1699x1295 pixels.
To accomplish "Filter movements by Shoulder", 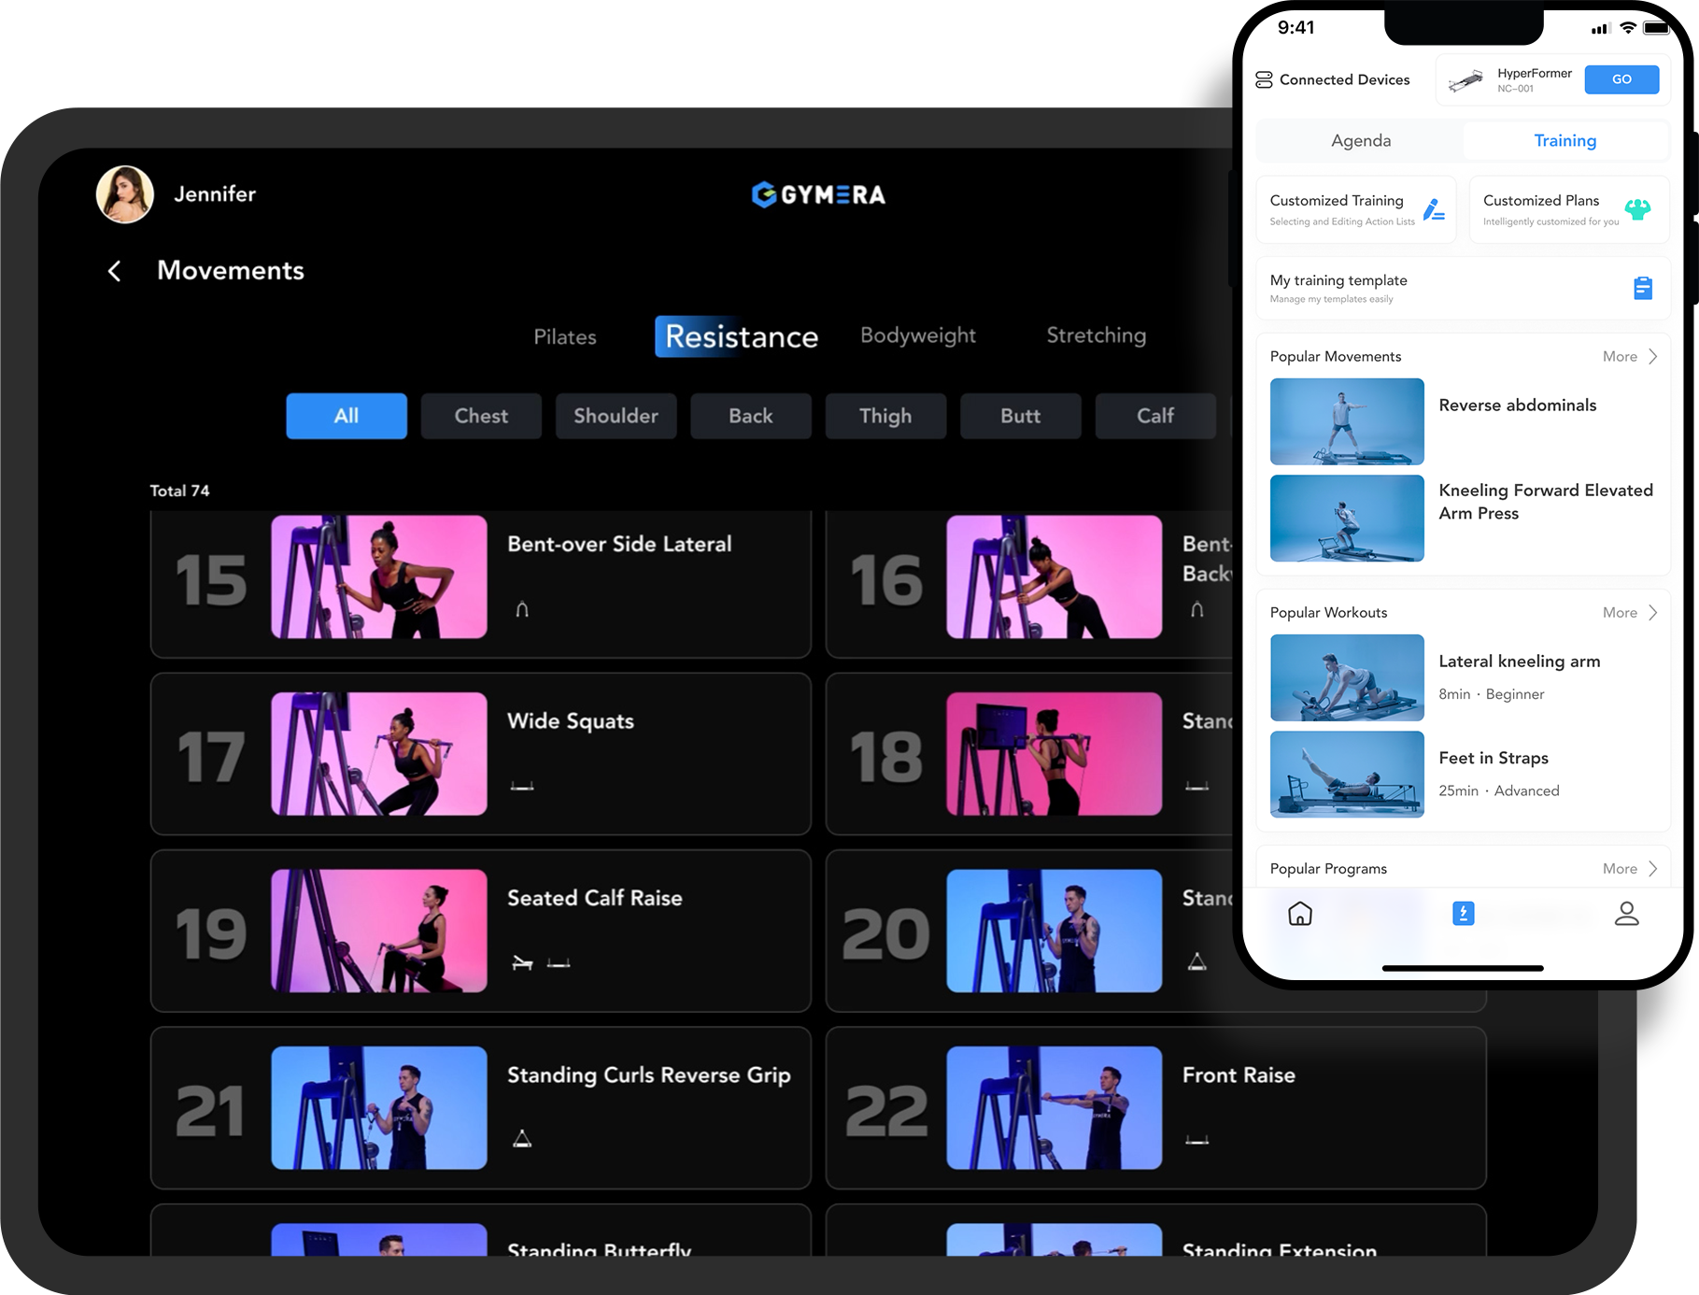I will [616, 416].
